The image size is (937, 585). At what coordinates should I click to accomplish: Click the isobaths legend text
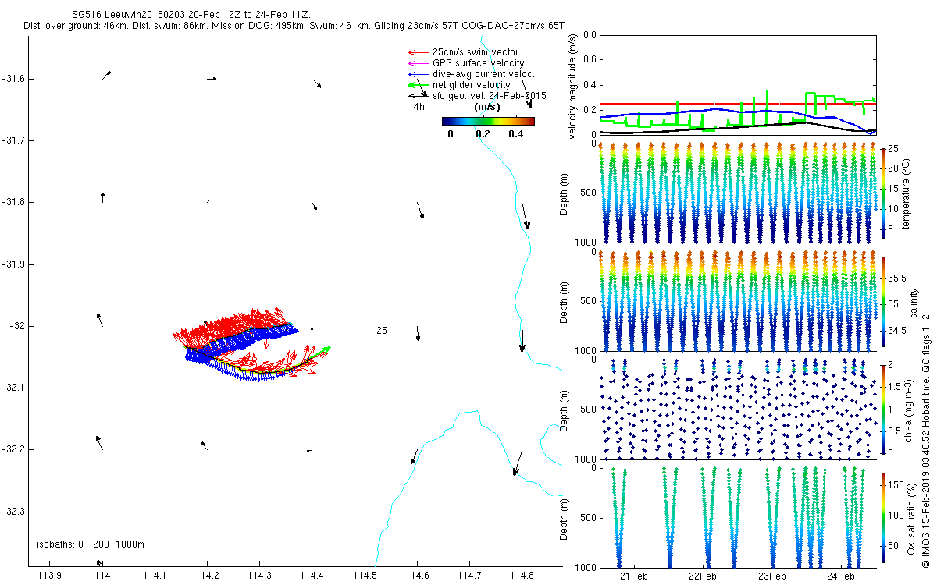(91, 544)
